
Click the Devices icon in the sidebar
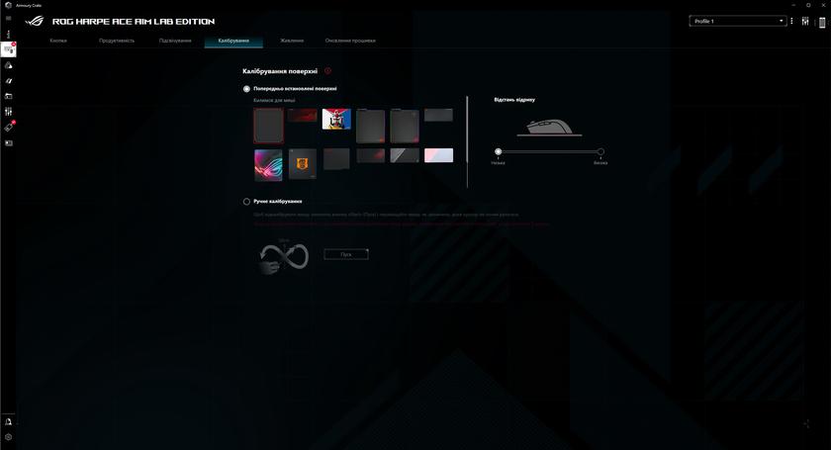tap(9, 48)
